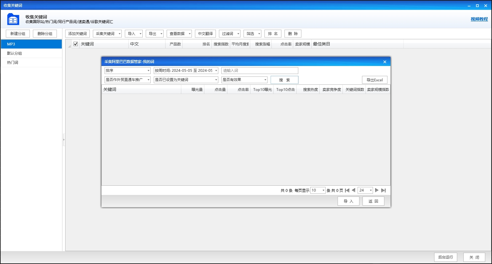Click the 排名 toolbar button
The width and height of the screenshot is (492, 264).
click(273, 34)
